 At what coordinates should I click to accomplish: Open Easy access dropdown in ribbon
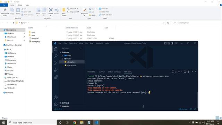(x=73, y=12)
